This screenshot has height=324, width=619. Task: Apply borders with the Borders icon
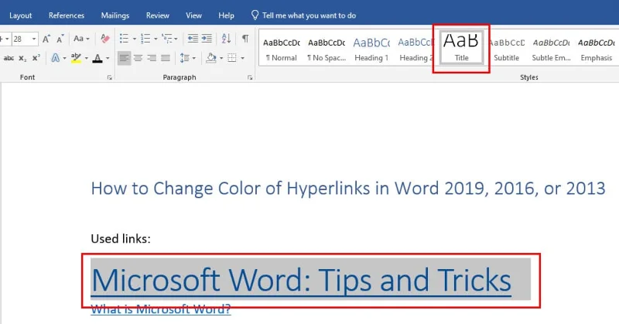(x=232, y=59)
